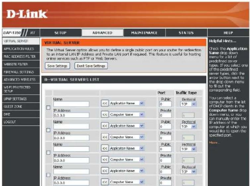This screenshot has width=250, height=186.
Task: Click fourth row Application Name << arrow button
Action: coord(105,171)
